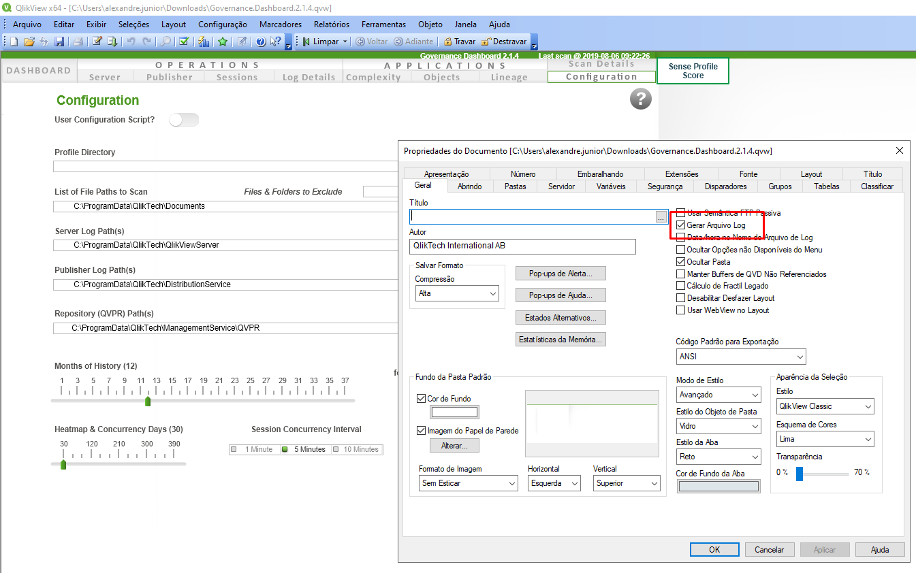The image size is (916, 573).
Task: Open the Arquivo menu
Action: tap(27, 24)
